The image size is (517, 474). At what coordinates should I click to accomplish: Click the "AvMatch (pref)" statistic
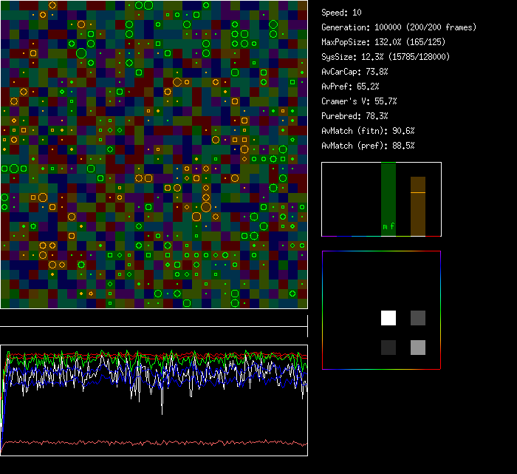click(x=368, y=146)
